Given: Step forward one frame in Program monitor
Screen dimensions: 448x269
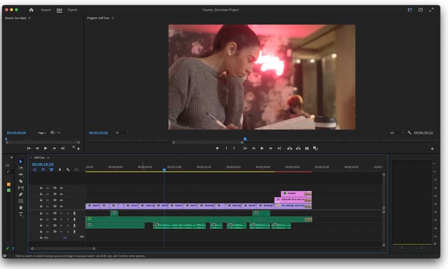Looking at the screenshot, I should [x=271, y=149].
